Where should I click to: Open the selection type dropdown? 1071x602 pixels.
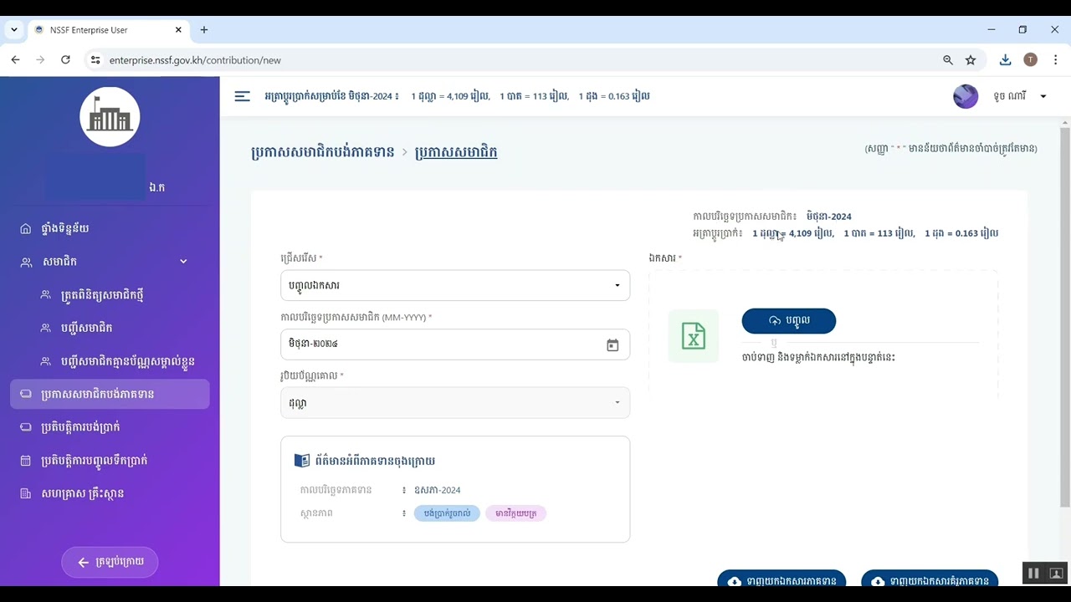pos(455,285)
